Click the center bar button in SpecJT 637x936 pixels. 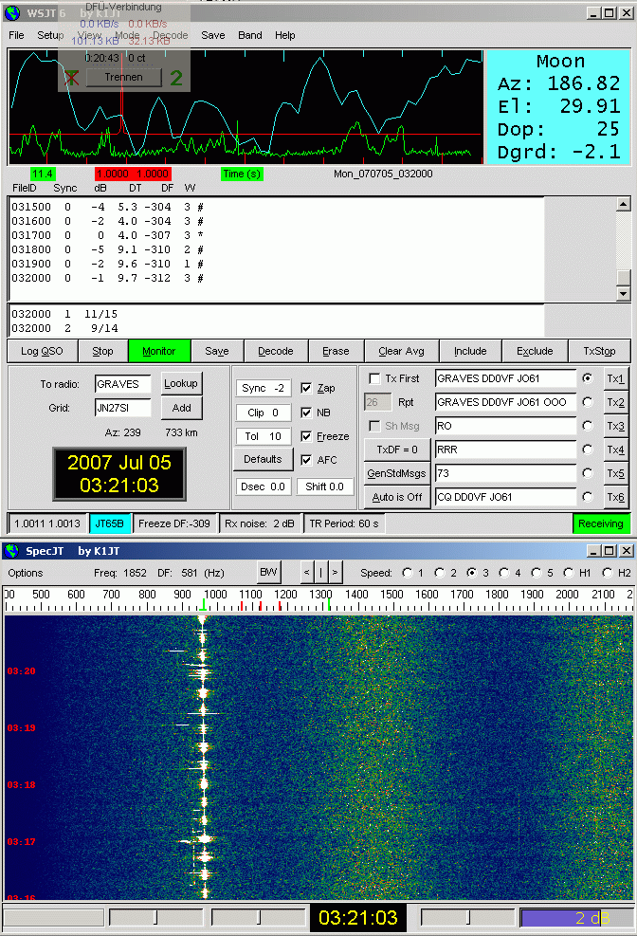(x=321, y=573)
